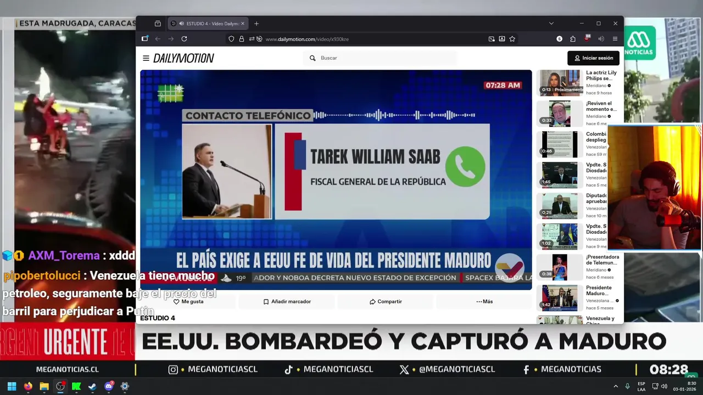
Task: Focus the Buscar search field
Action: pos(380,58)
